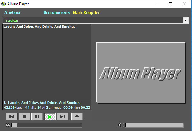Click the fast-forward icon beside seek bar
192x131 pixels.
pyautogui.click(x=8, y=125)
